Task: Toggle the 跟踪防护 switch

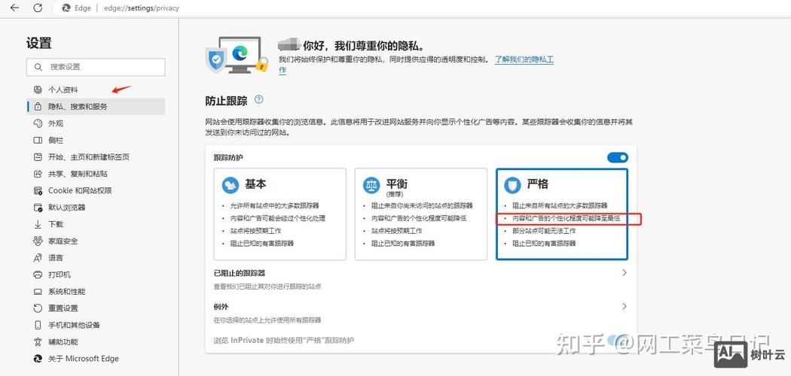Action: click(x=618, y=158)
